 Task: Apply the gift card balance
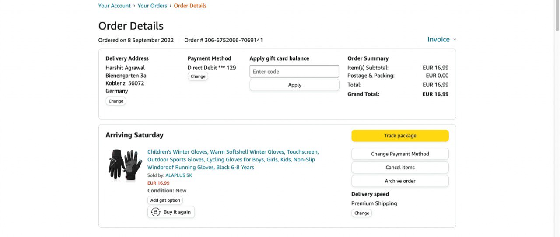coord(294,85)
